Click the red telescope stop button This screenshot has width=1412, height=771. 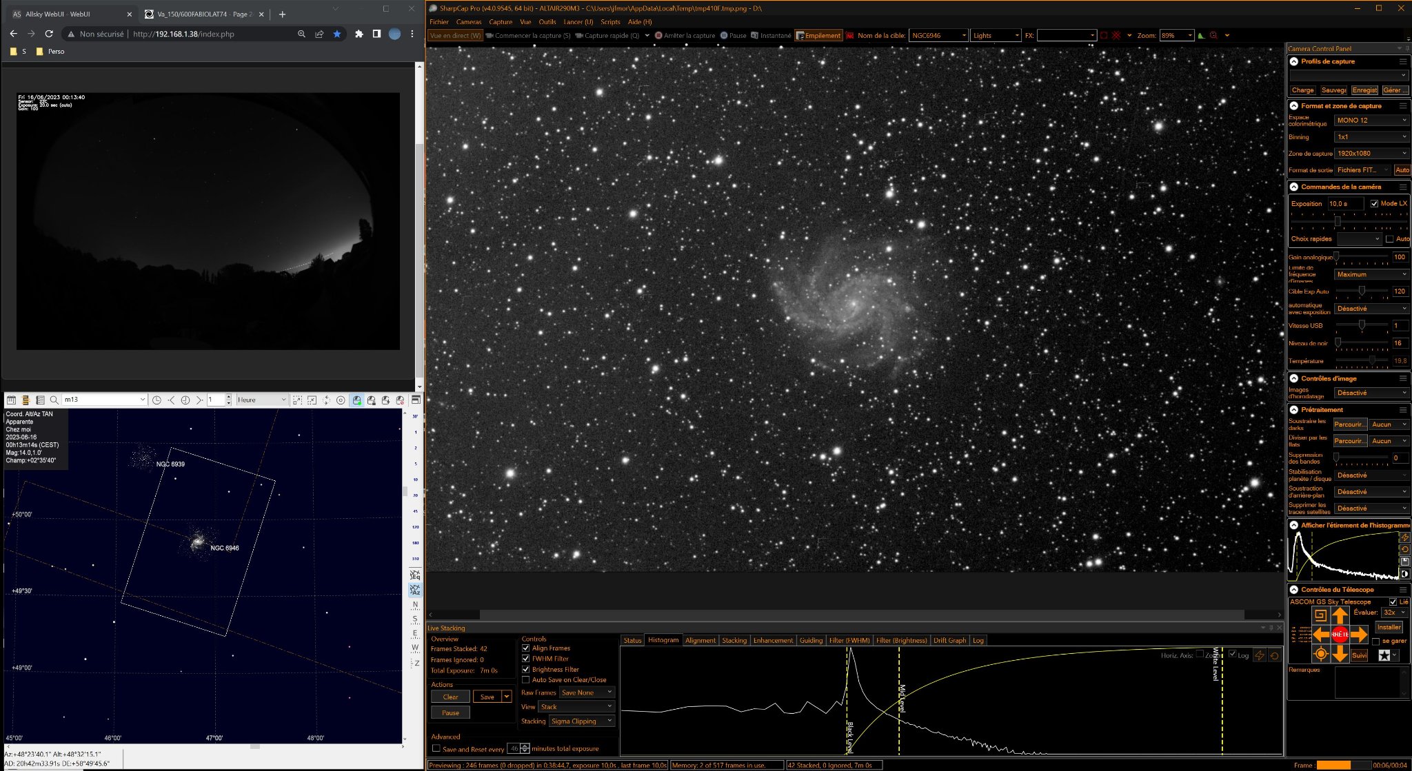point(1340,634)
